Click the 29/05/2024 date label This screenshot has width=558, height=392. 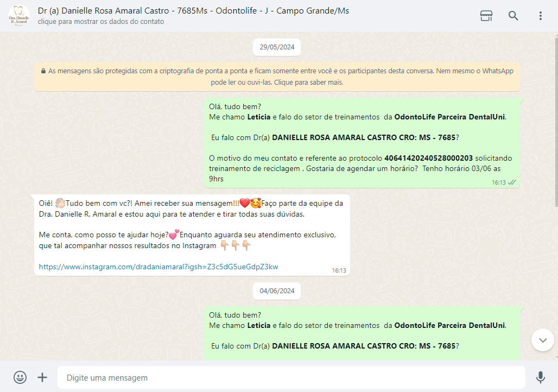click(x=277, y=47)
